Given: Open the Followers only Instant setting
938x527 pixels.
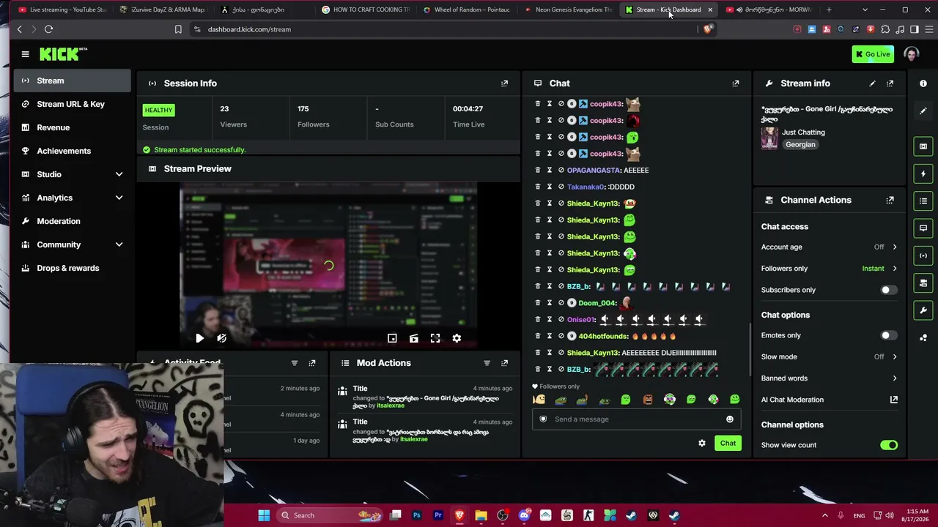Looking at the screenshot, I should coord(879,269).
